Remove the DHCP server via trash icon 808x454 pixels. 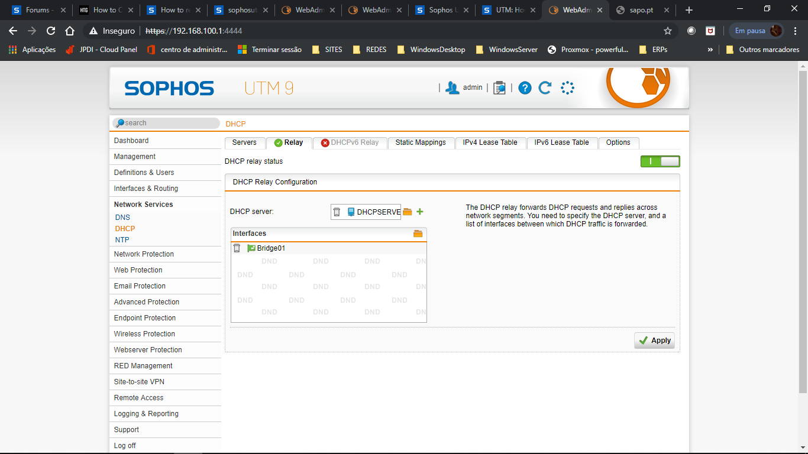pyautogui.click(x=337, y=212)
